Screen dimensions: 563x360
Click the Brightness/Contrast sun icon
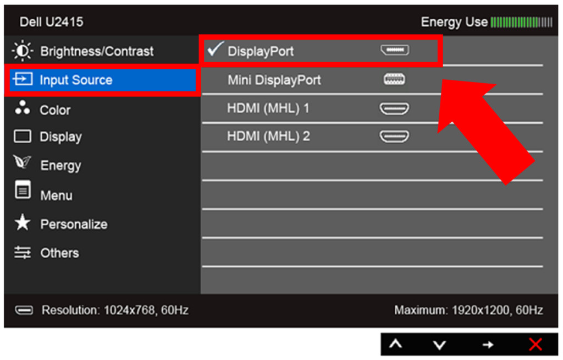click(x=22, y=51)
